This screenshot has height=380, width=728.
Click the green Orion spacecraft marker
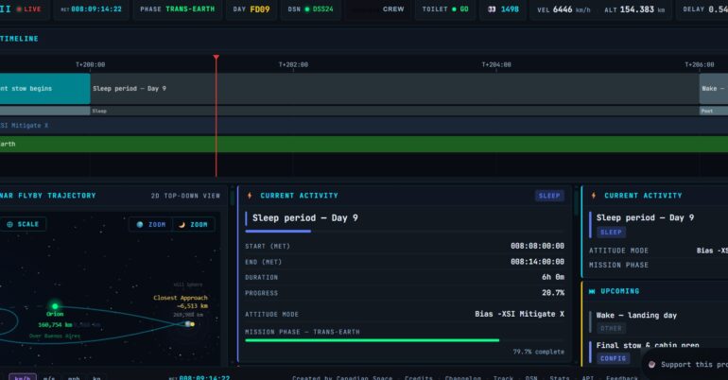point(55,306)
